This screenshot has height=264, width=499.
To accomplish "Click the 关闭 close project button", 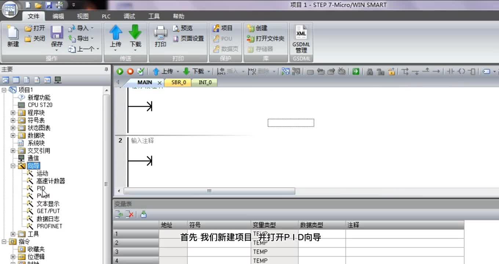I will tap(35, 38).
